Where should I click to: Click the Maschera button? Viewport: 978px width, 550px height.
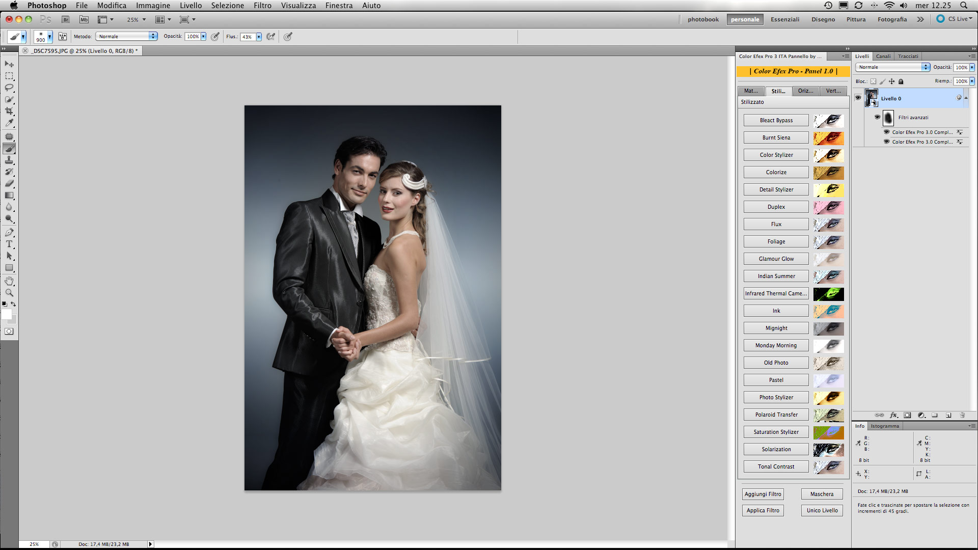822,494
